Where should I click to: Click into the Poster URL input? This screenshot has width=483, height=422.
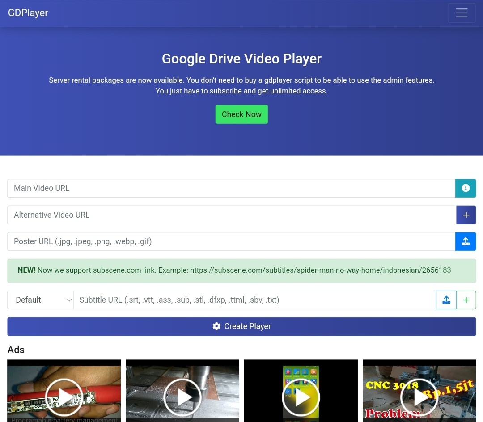pos(231,241)
